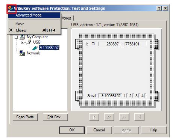
Task: Toggle the checkbox for entry 1
Action: (x=93, y=44)
